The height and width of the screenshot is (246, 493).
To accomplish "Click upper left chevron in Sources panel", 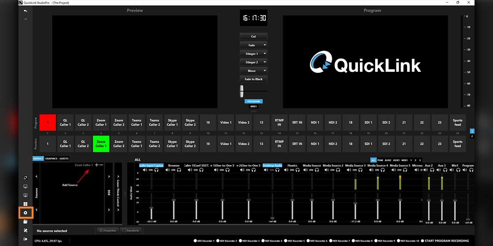I will click(x=36, y=177).
